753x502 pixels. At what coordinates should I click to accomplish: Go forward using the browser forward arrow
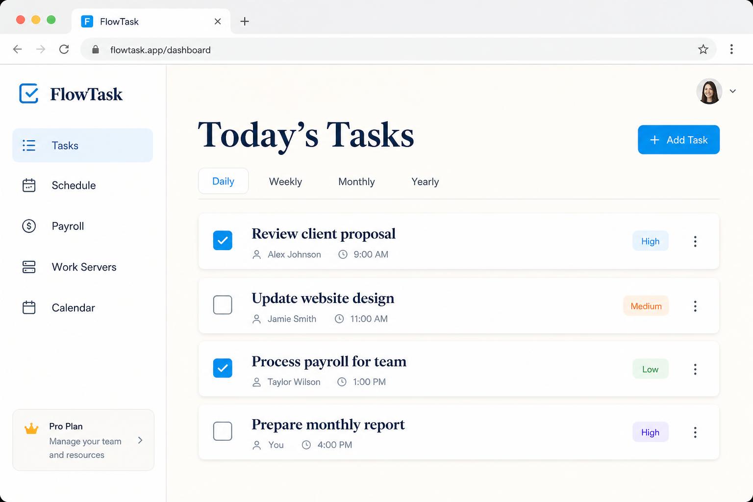[41, 49]
